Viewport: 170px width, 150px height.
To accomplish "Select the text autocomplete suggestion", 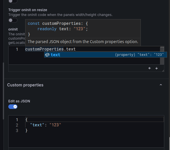I will (x=106, y=55).
